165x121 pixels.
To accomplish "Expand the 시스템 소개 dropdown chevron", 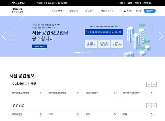I will pyautogui.click(x=63, y=11).
